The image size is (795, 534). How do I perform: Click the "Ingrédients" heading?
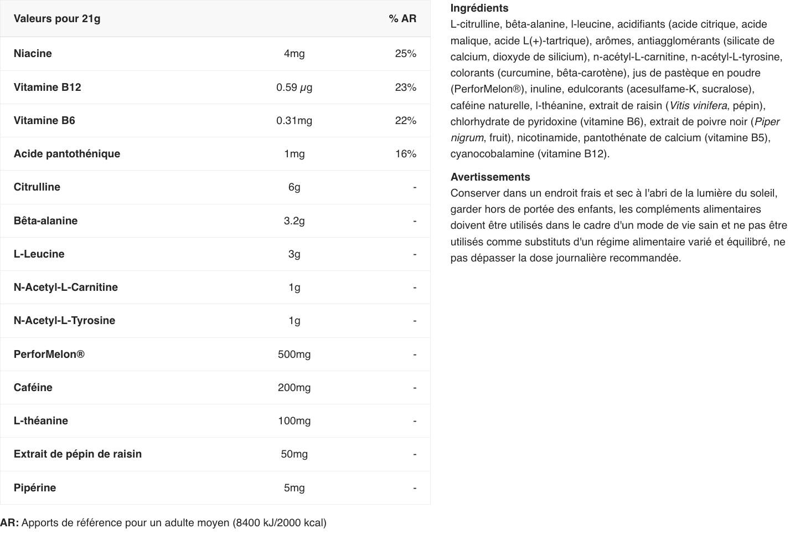tap(479, 8)
